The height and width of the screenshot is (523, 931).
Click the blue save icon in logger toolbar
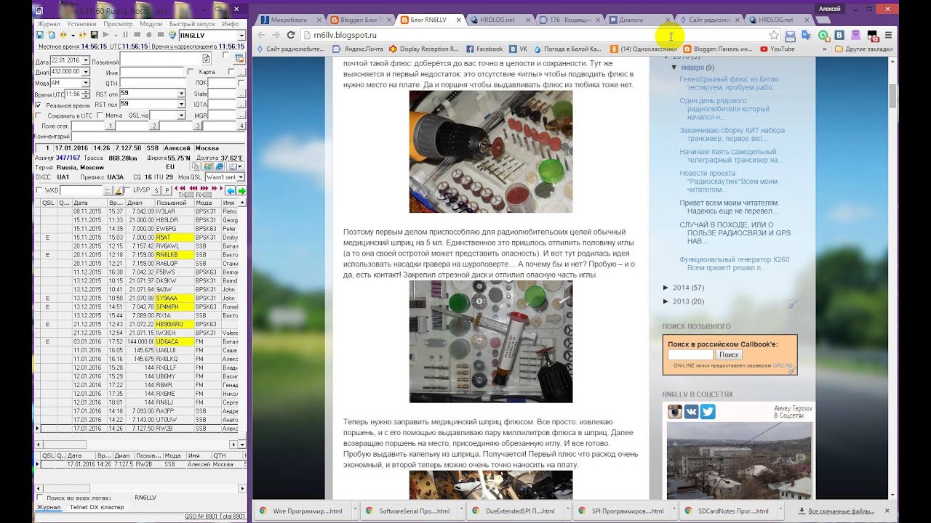click(x=39, y=35)
